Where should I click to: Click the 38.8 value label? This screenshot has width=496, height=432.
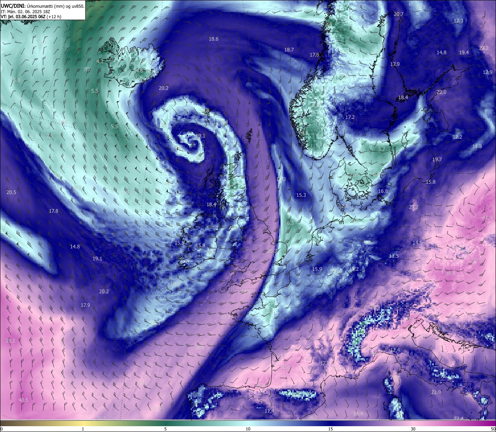450,273
